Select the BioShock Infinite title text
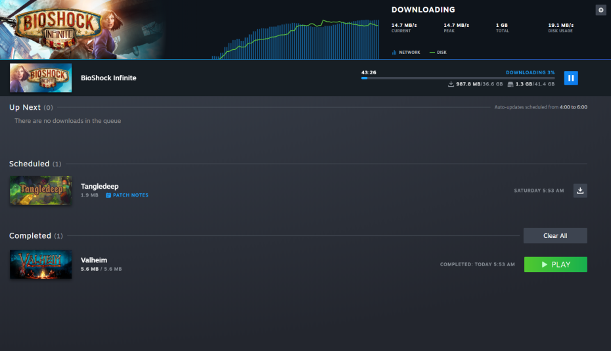 [108, 78]
